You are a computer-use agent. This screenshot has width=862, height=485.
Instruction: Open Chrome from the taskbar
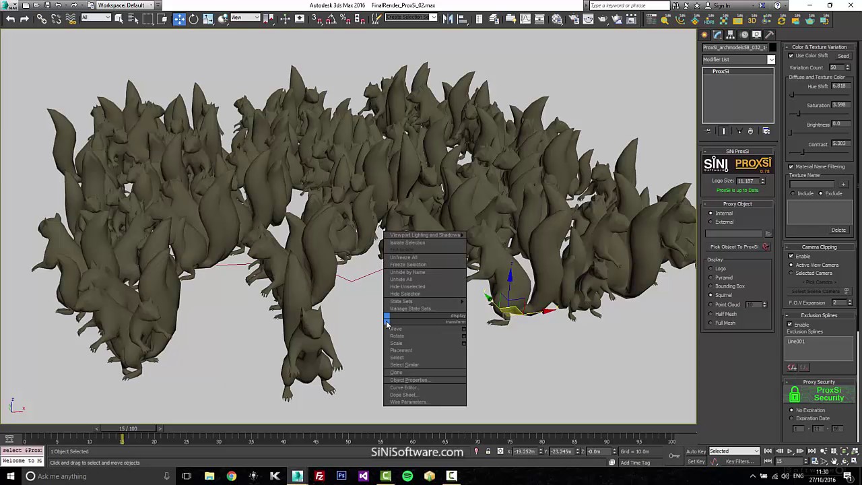tap(231, 476)
